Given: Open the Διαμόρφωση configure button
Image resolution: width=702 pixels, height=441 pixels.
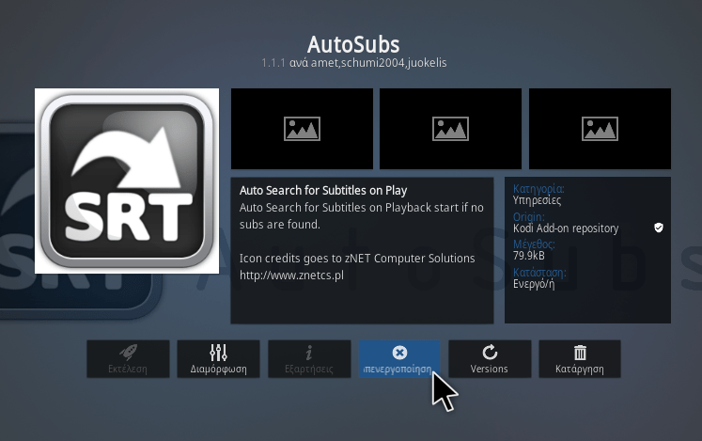Looking at the screenshot, I should (218, 358).
